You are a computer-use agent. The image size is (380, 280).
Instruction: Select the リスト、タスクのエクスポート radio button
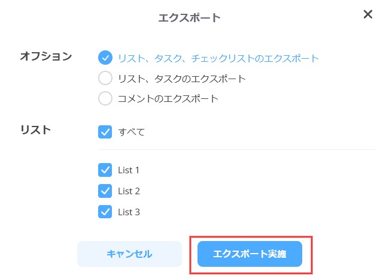tap(105, 78)
